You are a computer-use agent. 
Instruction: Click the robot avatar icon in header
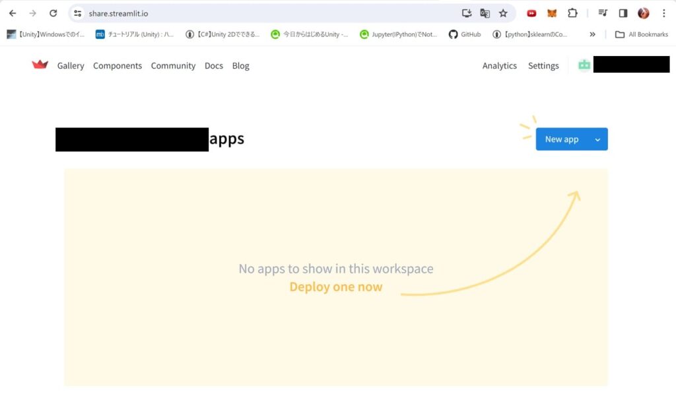pos(584,65)
